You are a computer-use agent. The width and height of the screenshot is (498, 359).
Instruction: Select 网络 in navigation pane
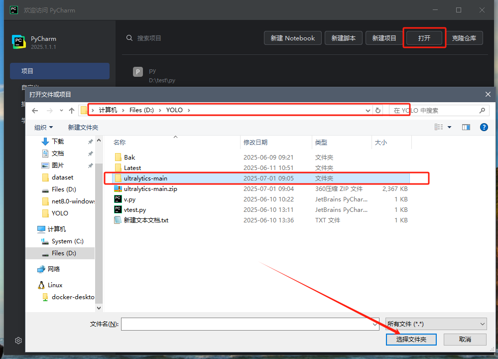click(x=53, y=269)
